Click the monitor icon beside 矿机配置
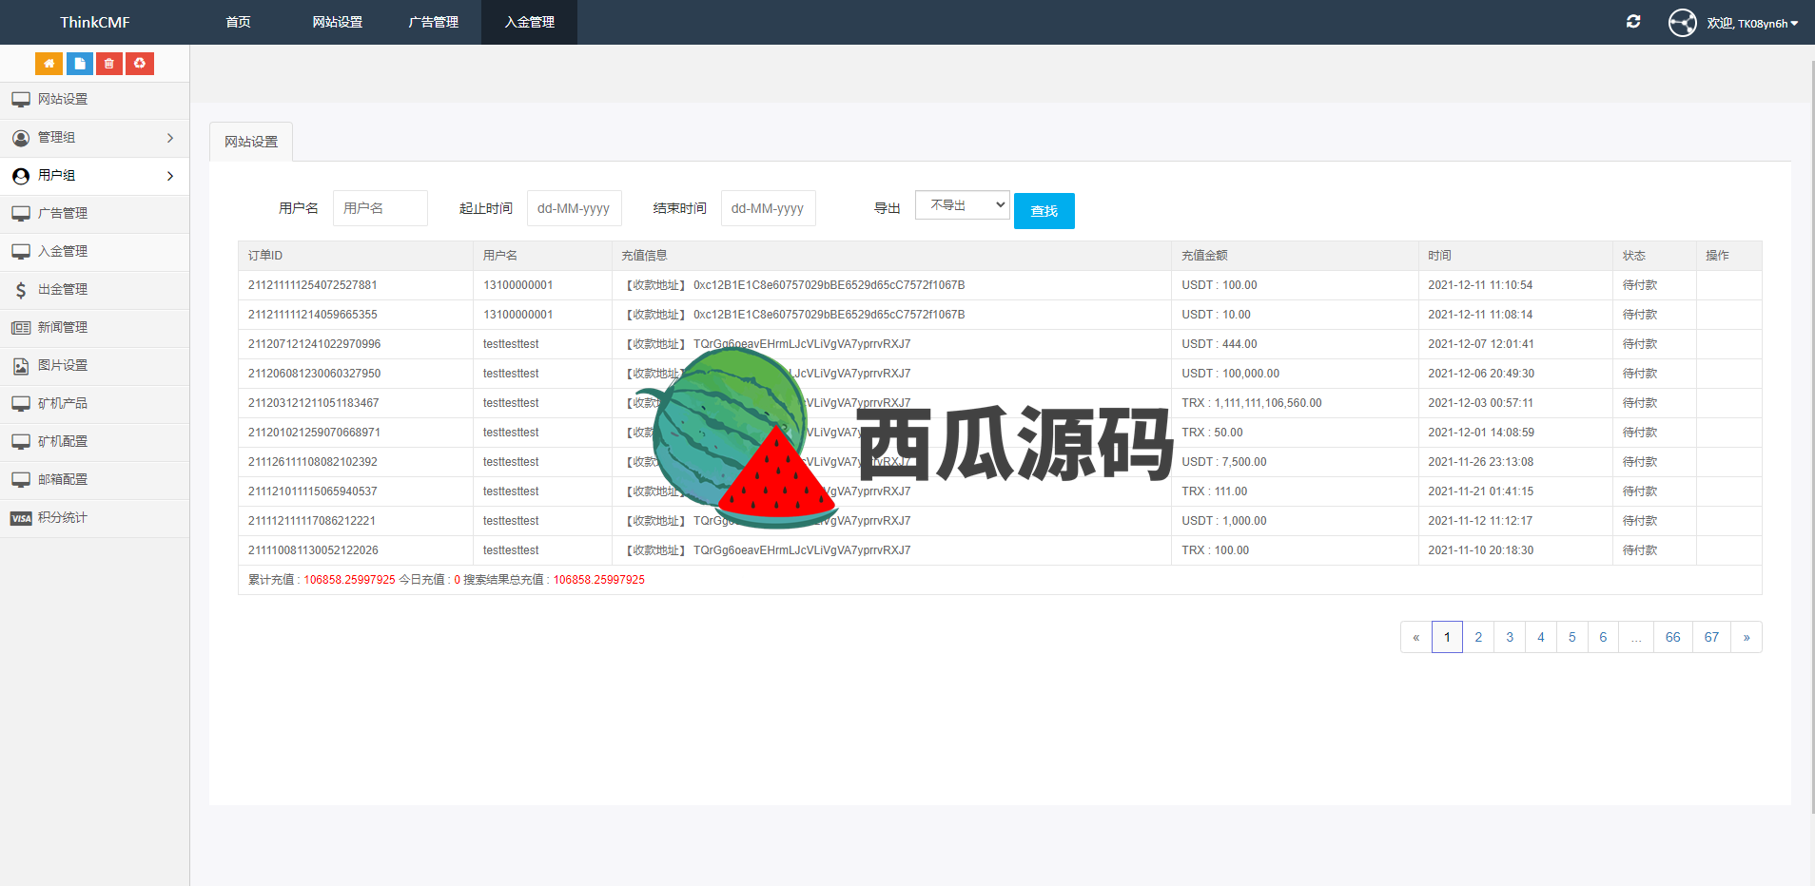The height and width of the screenshot is (886, 1815). pos(21,442)
